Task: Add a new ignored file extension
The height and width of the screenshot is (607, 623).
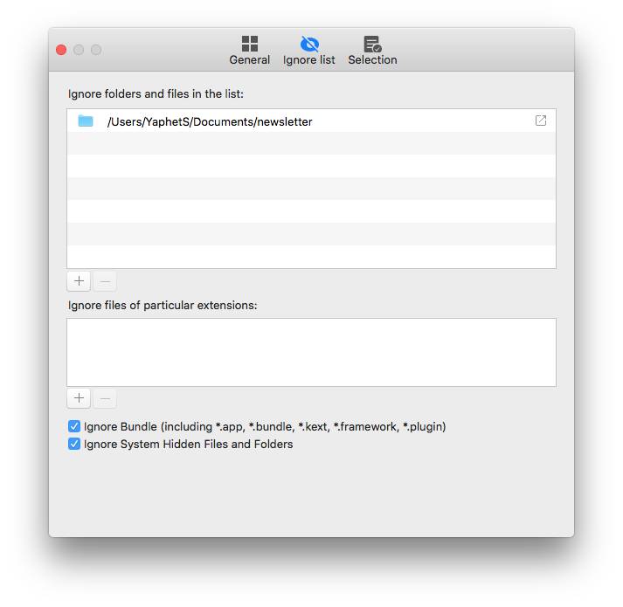Action: click(79, 398)
